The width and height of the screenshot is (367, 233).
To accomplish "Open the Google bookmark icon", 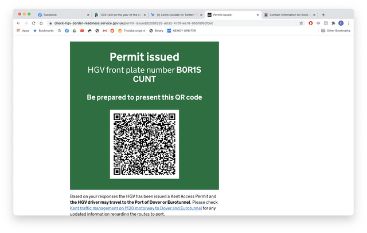I will 59,30.
